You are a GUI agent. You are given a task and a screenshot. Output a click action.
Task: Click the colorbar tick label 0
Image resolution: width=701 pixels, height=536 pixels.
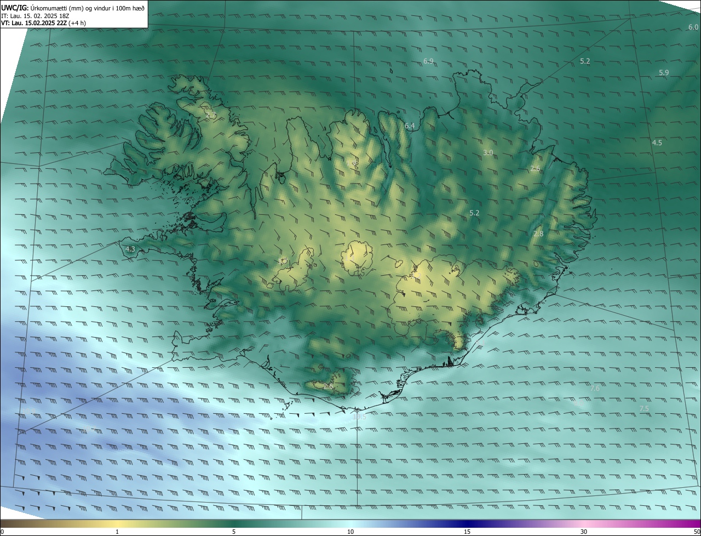pyautogui.click(x=2, y=532)
